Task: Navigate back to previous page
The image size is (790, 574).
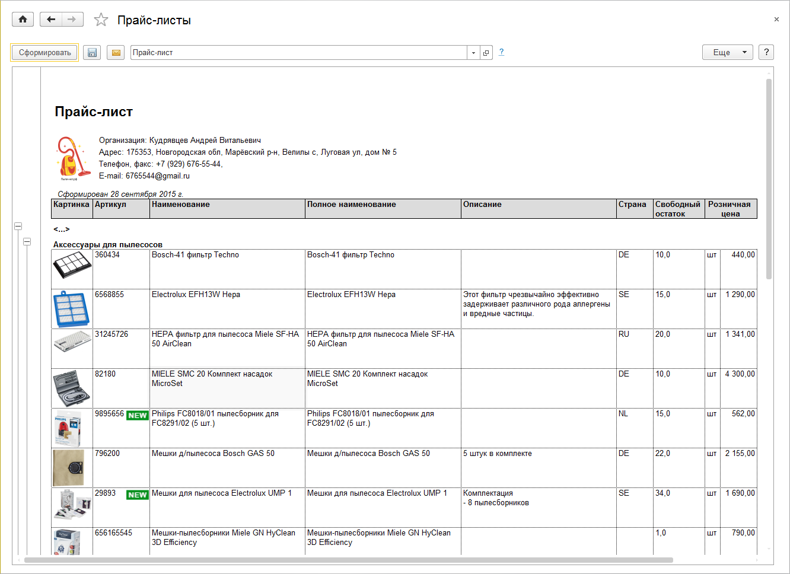Action: tap(51, 20)
